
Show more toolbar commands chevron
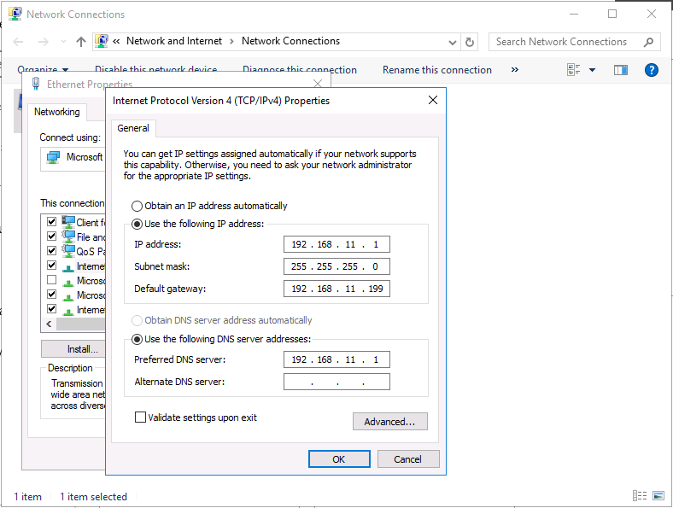[515, 69]
